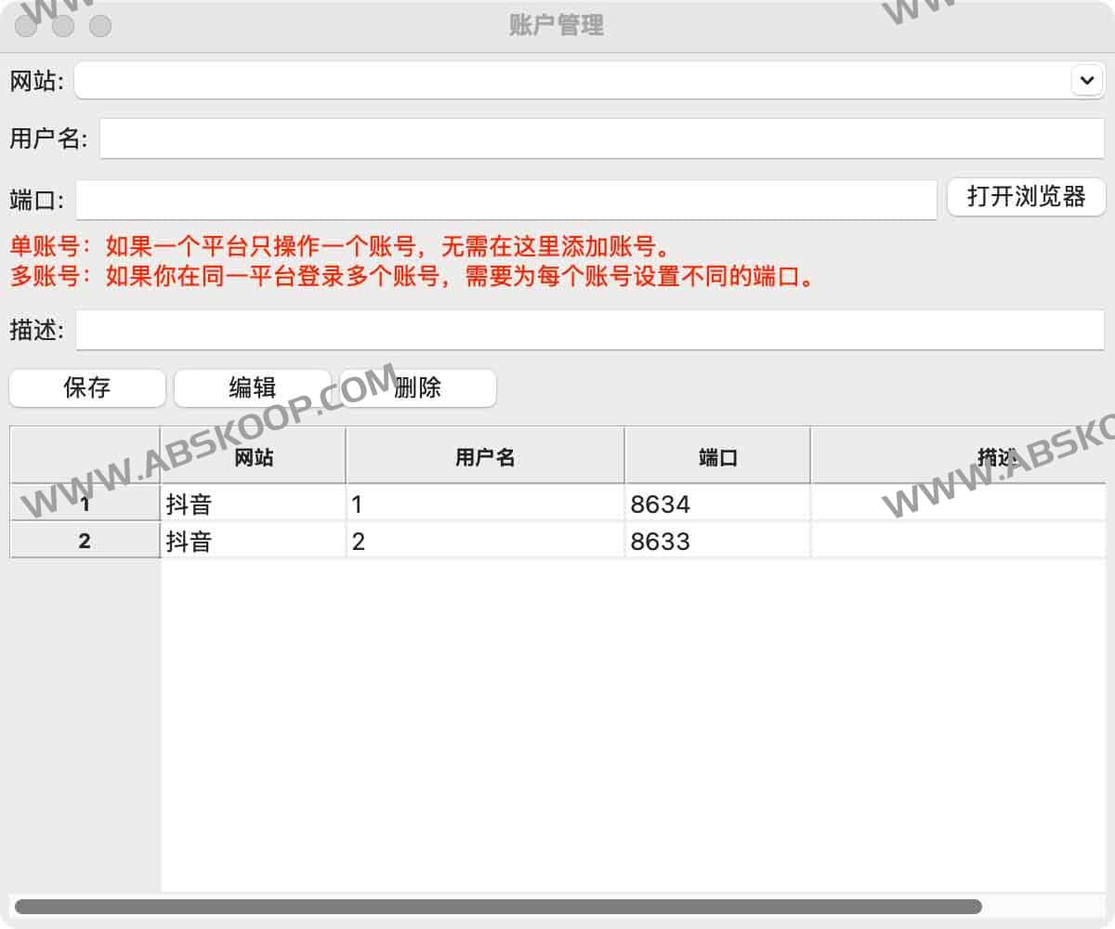Click inside the 用户名 input field
Image resolution: width=1115 pixels, height=929 pixels.
click(557, 139)
